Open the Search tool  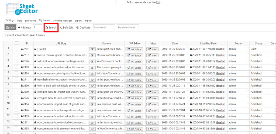(x=51, y=28)
